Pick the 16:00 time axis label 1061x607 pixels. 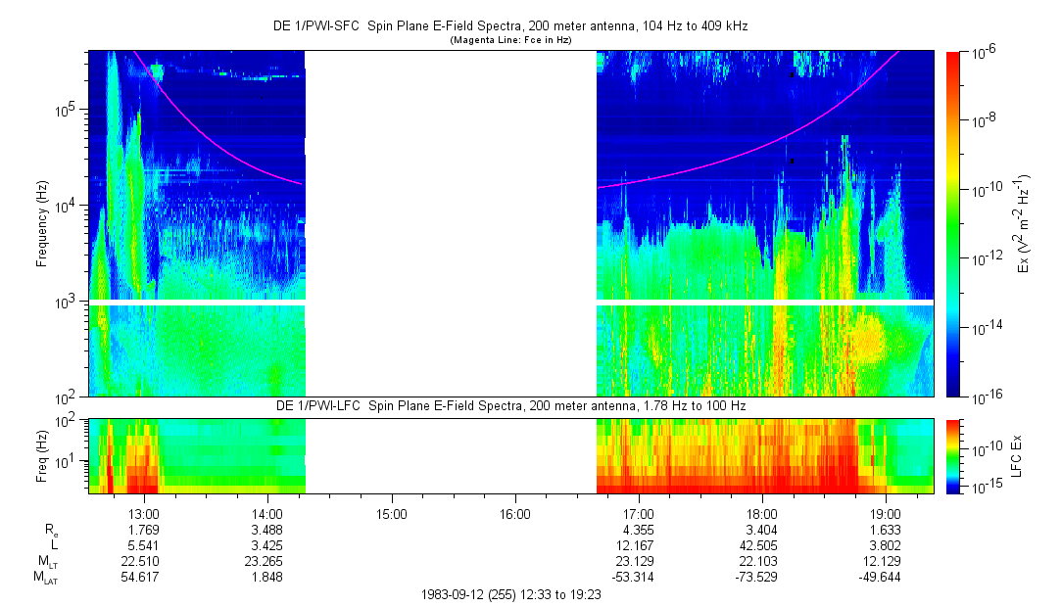(x=514, y=513)
